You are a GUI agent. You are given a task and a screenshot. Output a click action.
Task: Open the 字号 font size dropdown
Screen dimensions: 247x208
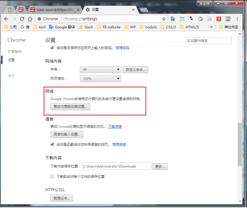coord(100,70)
